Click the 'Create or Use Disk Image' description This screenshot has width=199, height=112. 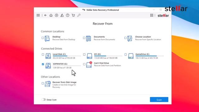coord(64,86)
